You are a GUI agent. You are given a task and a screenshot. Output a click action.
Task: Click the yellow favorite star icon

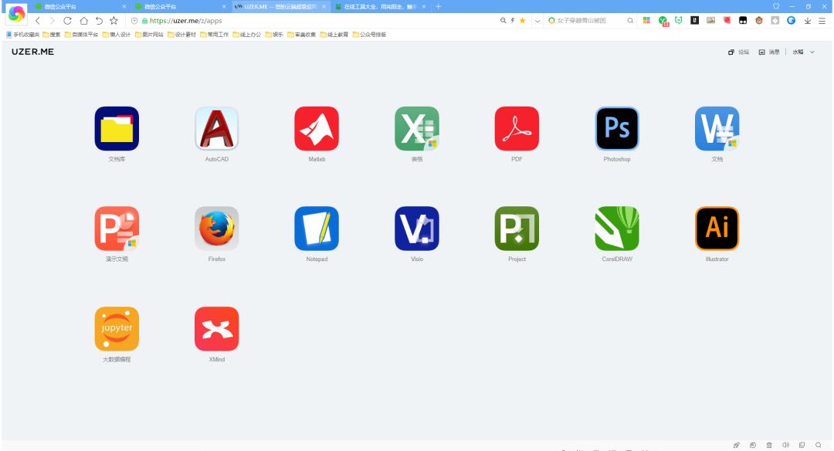[x=522, y=21]
